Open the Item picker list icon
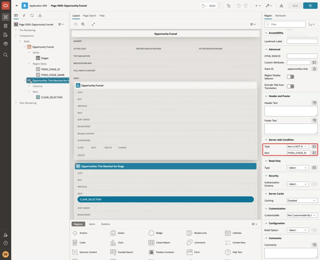Screen dimensions: 320x260 coord(314,153)
